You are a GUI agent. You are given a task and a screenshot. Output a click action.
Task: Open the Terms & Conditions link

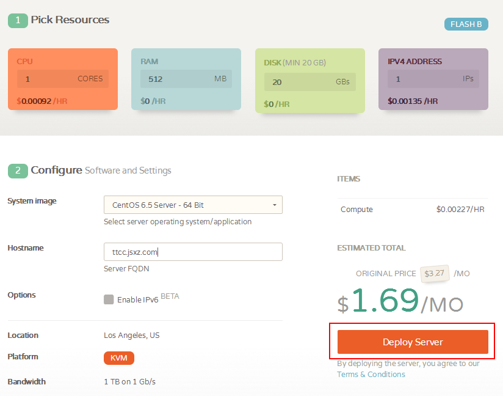pyautogui.click(x=371, y=375)
